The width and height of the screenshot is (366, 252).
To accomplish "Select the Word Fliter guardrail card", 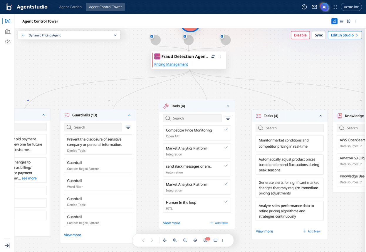I will click(x=98, y=183).
